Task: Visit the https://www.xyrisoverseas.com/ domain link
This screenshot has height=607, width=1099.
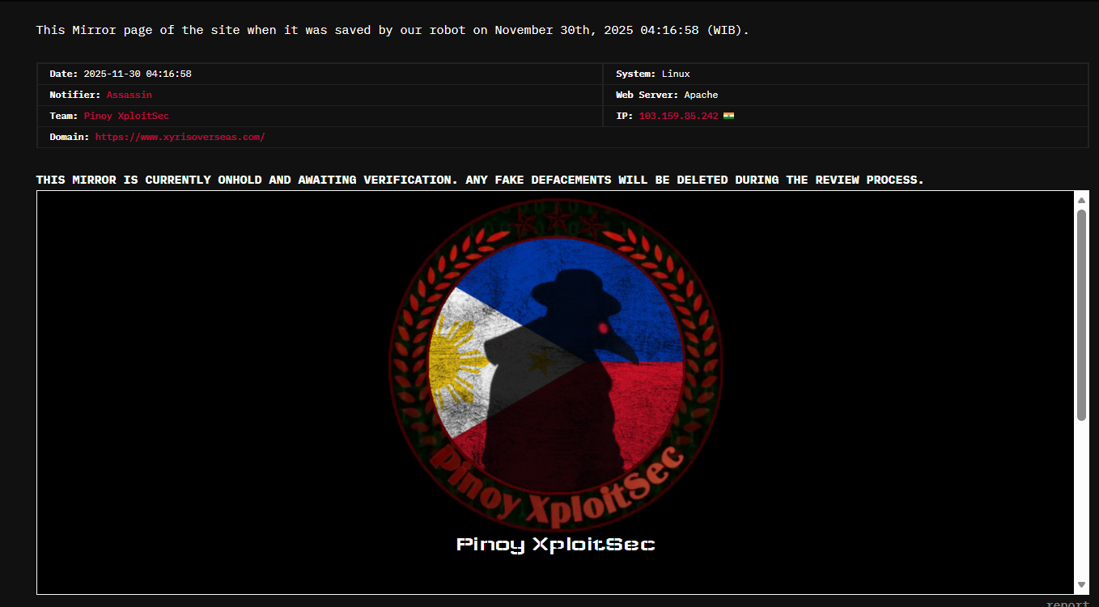Action: click(x=180, y=137)
